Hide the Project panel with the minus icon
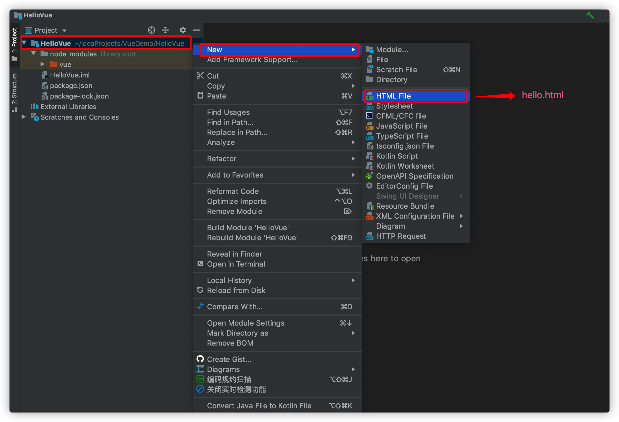 196,30
